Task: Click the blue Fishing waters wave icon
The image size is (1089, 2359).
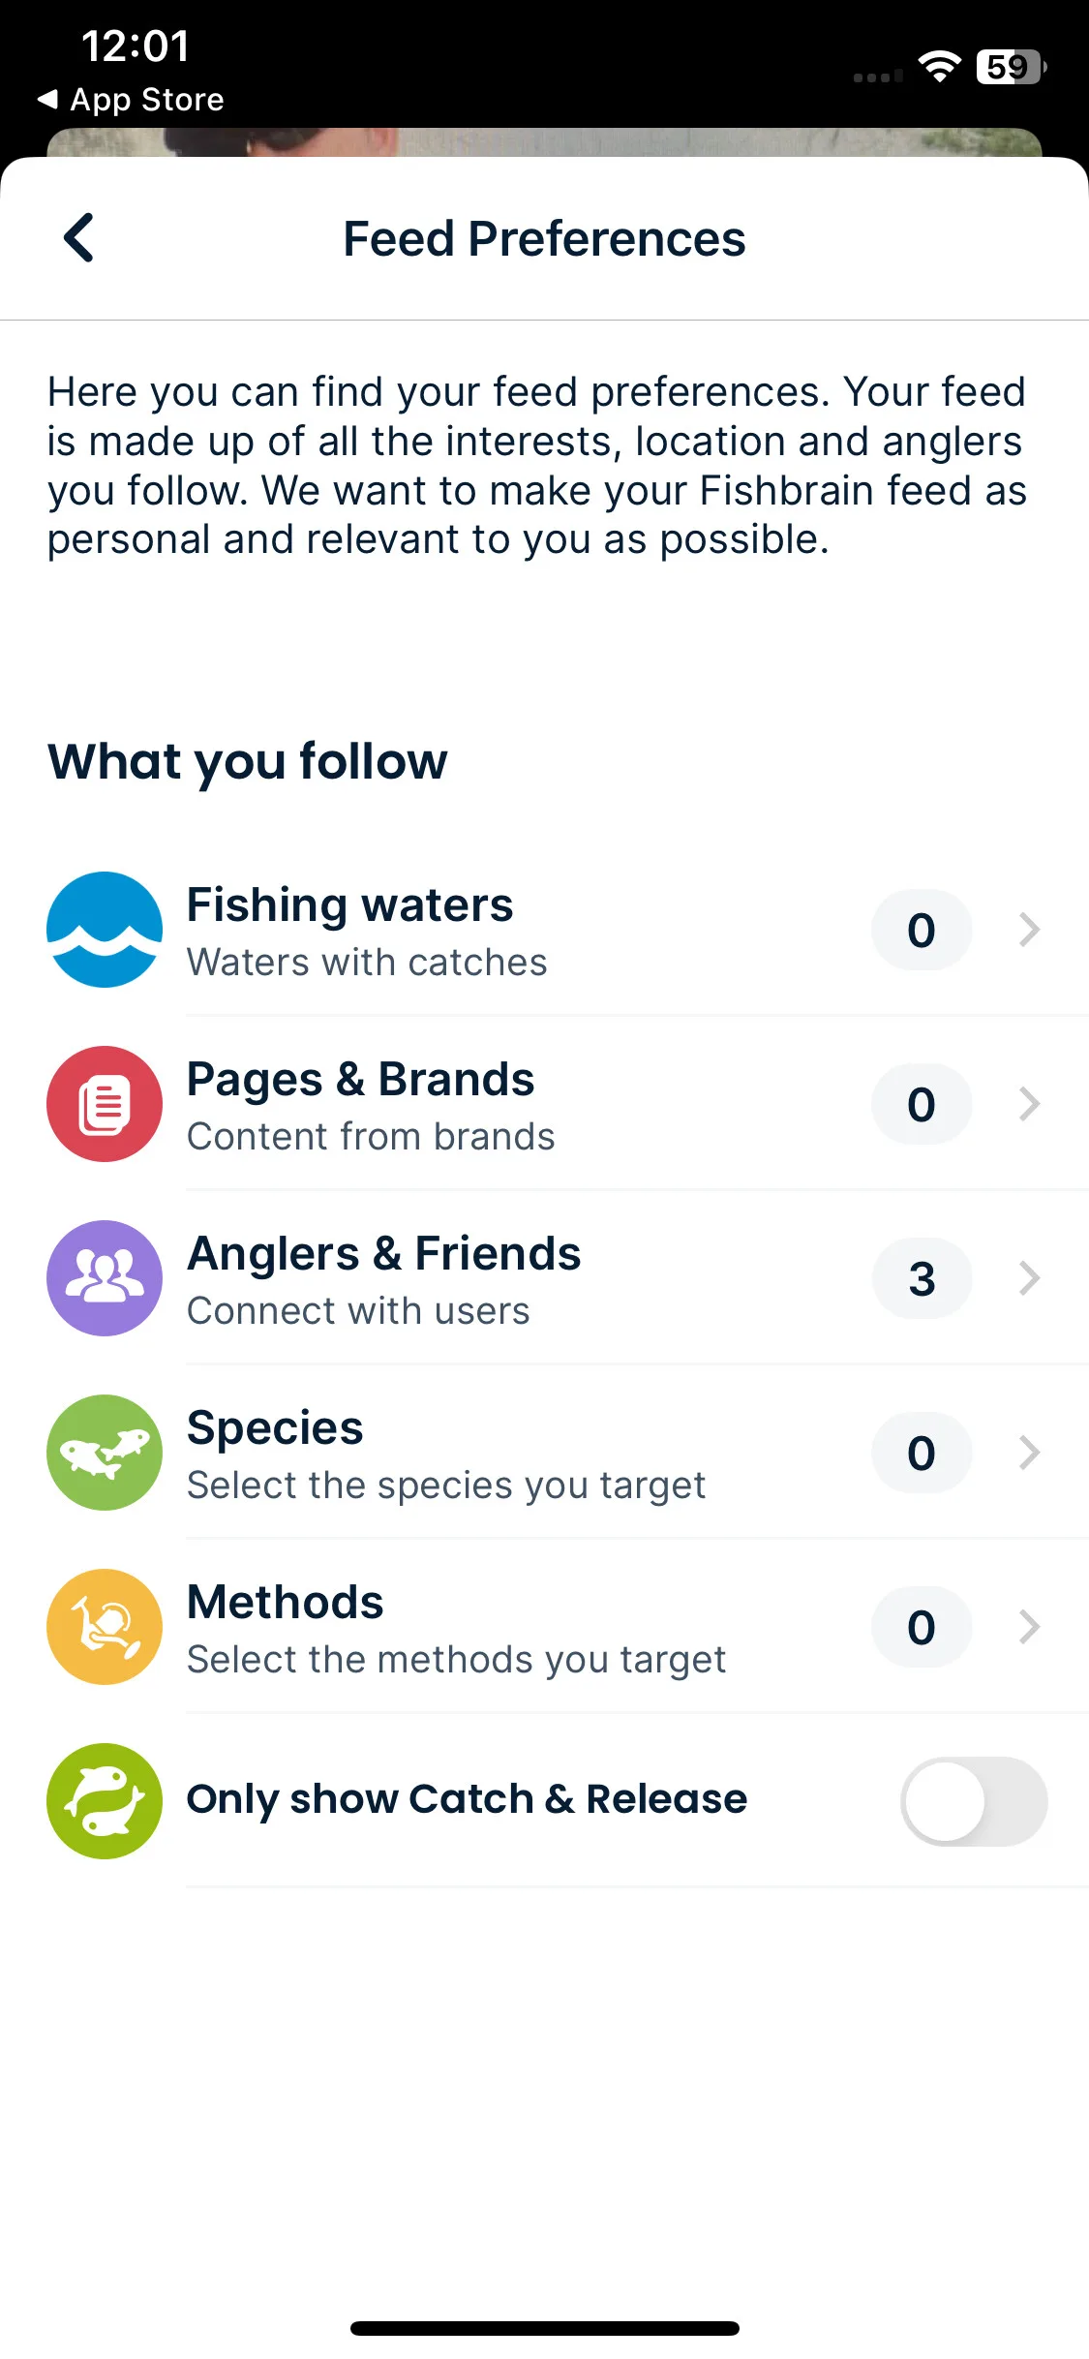Action: click(105, 930)
